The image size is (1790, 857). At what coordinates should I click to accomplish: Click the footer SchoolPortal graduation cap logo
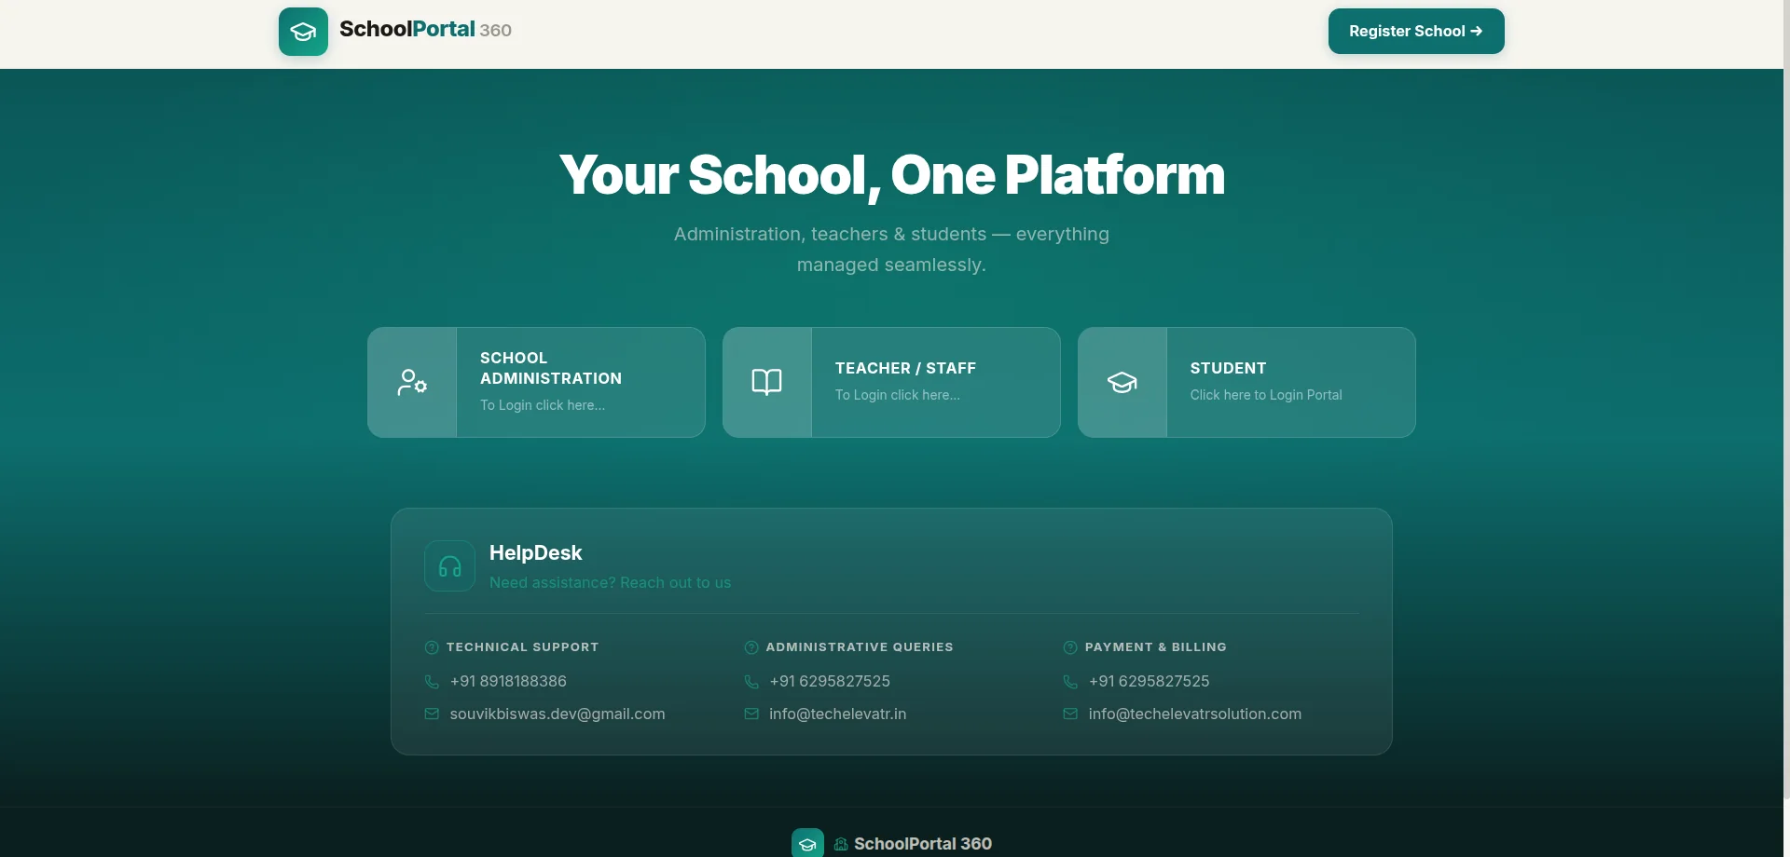[807, 843]
